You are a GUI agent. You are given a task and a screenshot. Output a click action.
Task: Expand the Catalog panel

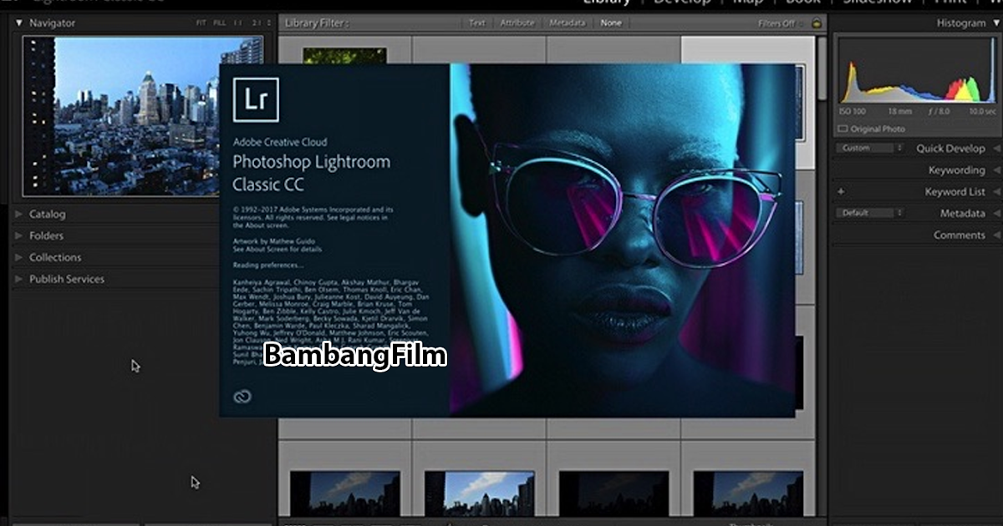[x=18, y=214]
